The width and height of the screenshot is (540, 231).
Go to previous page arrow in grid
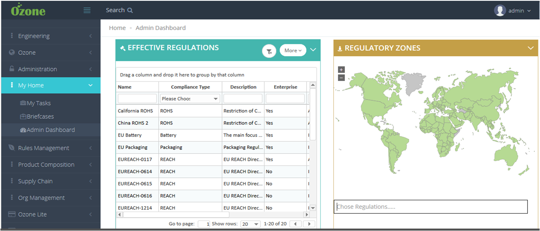click(296, 224)
